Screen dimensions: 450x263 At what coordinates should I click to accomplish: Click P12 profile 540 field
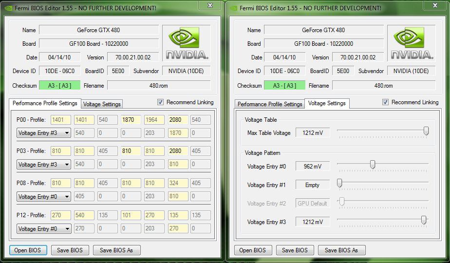tap(84, 215)
